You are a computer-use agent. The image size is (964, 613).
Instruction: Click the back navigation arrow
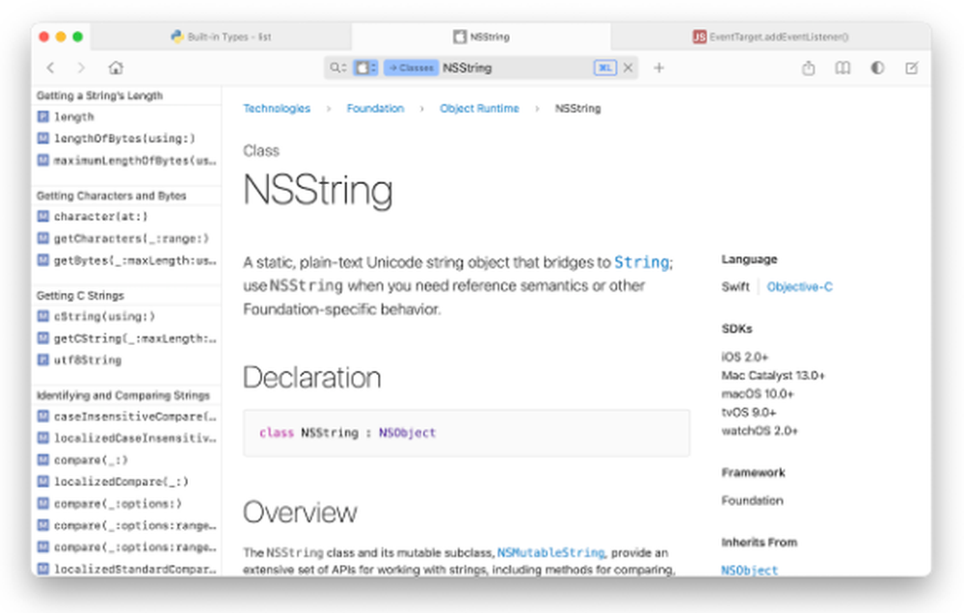coord(50,67)
